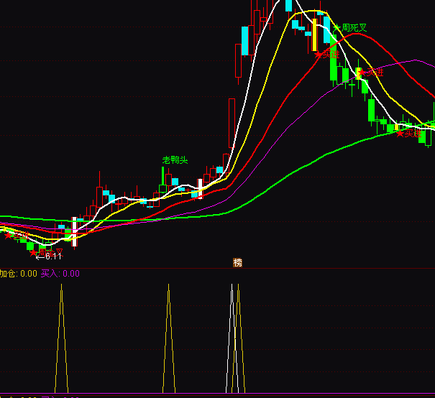
Task: Click the red star left of the 6.11 label
Action: (33, 252)
